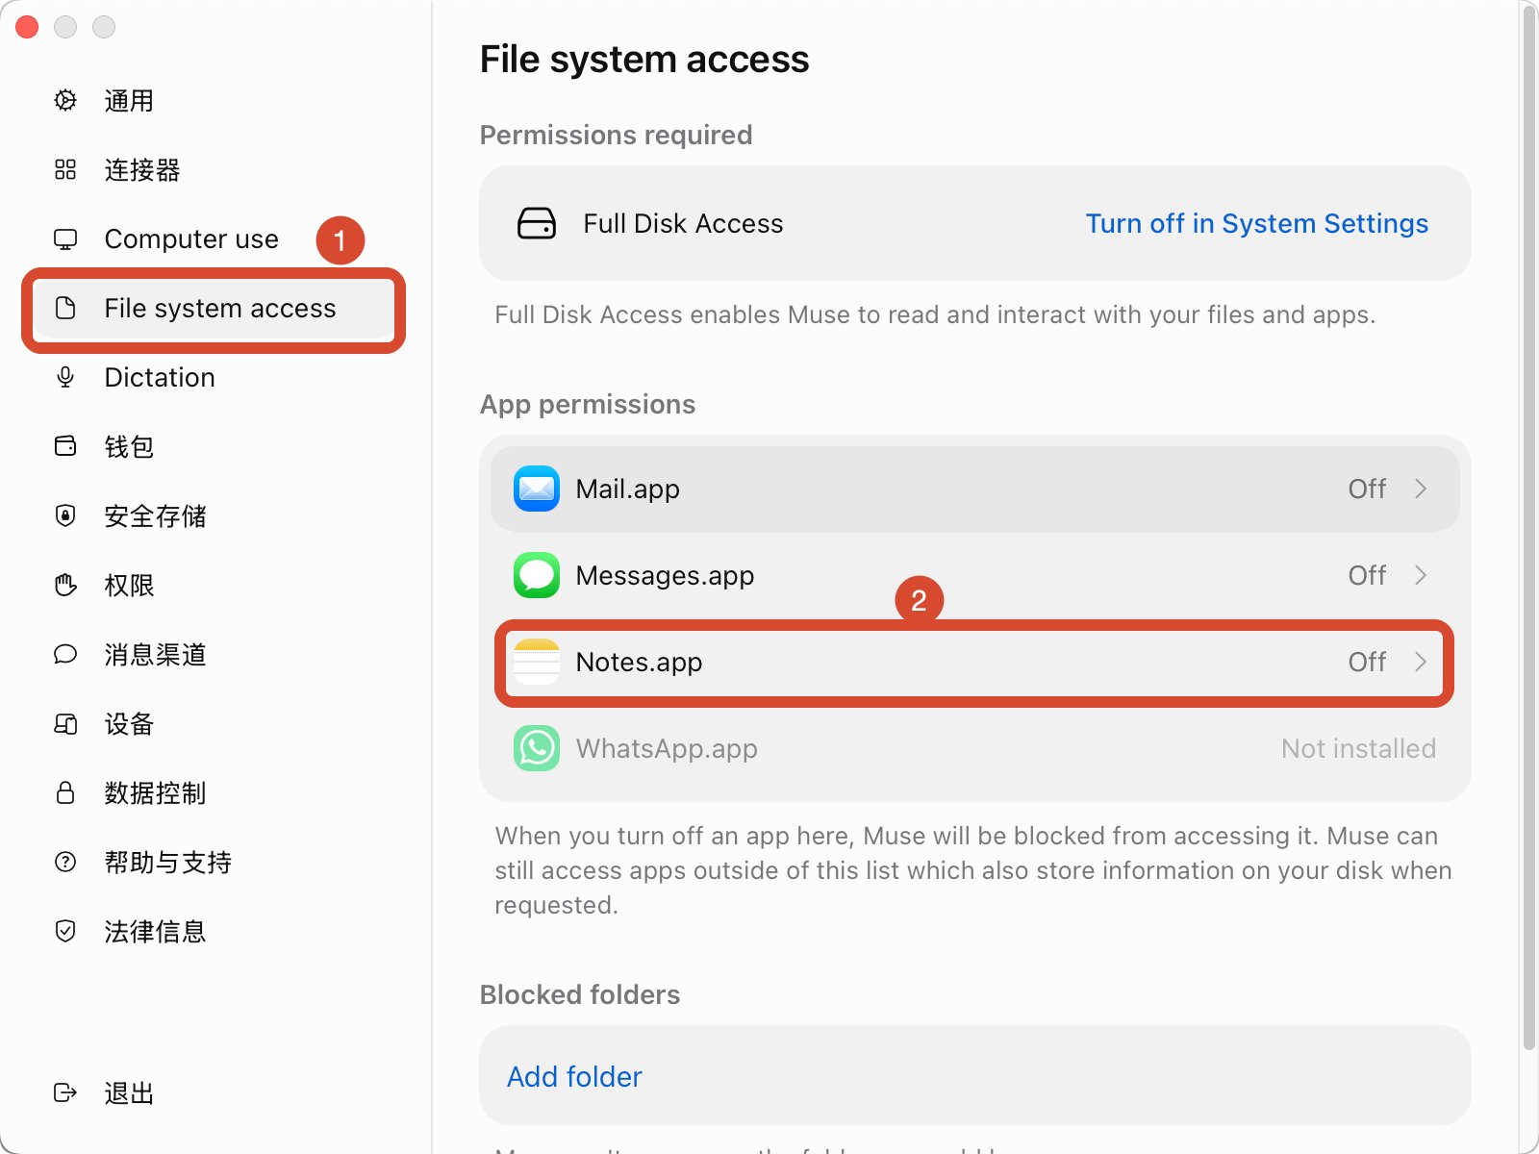Click the Full Disk Access drive icon

click(537, 223)
